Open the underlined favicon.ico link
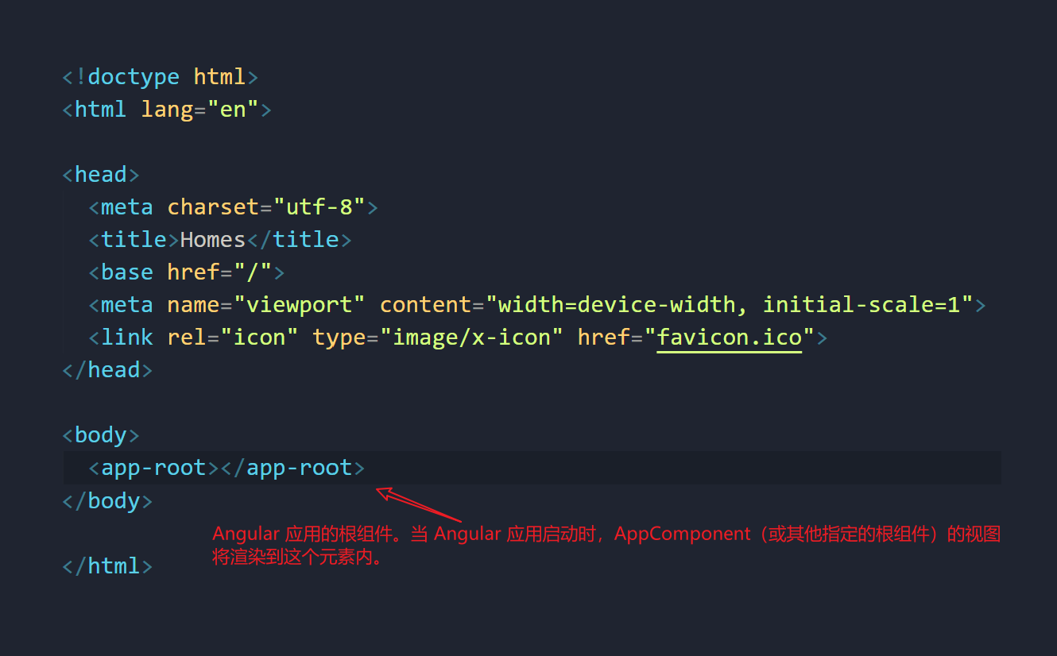The width and height of the screenshot is (1057, 656). click(x=730, y=338)
